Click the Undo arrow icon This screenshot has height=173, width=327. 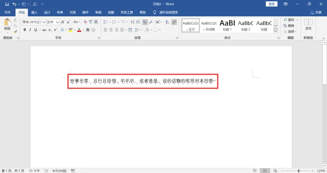(14, 4)
